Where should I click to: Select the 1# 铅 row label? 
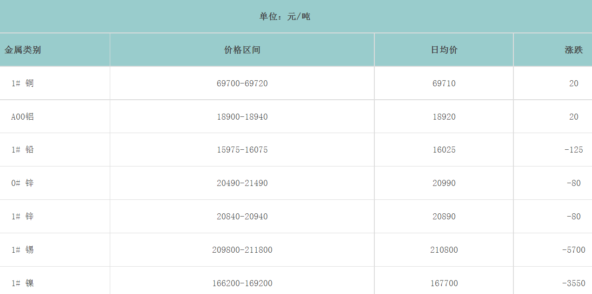22,150
